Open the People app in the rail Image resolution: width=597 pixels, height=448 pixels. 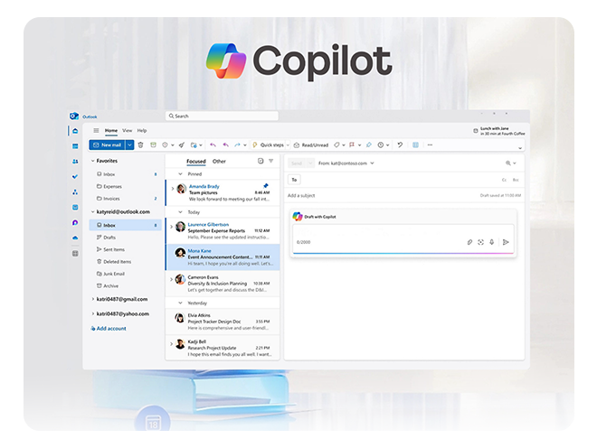pyautogui.click(x=75, y=162)
